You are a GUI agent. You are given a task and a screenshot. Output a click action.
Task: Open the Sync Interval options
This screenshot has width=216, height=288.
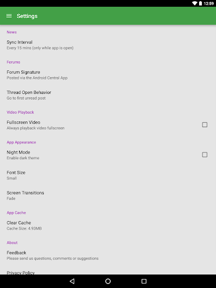coord(108,45)
